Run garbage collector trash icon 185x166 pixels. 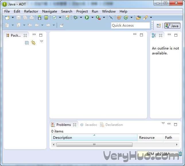pos(180,154)
